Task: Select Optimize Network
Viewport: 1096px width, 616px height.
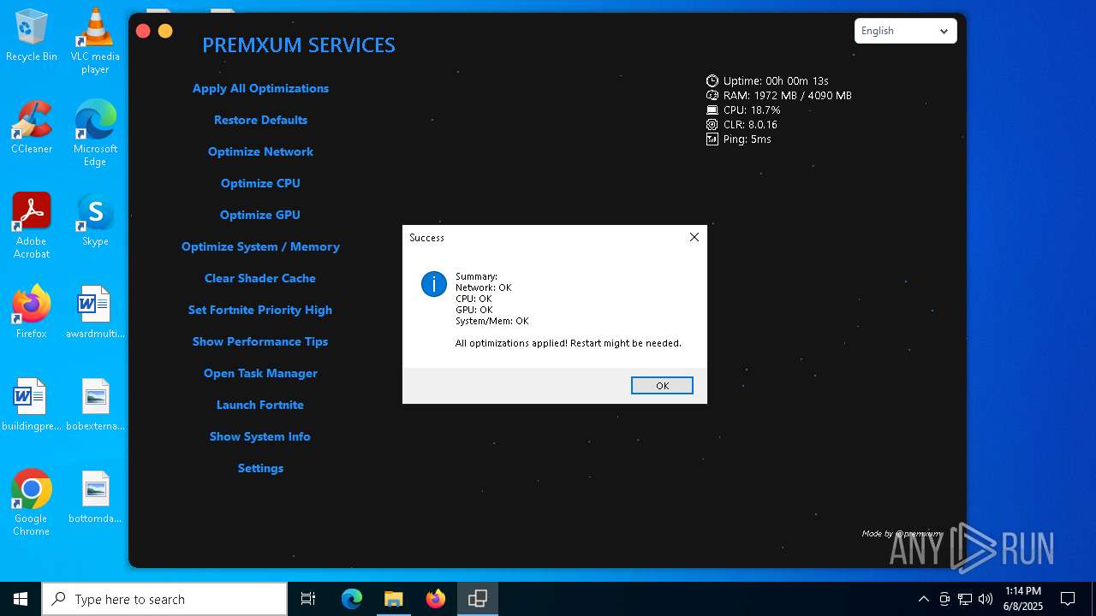Action: [x=260, y=151]
